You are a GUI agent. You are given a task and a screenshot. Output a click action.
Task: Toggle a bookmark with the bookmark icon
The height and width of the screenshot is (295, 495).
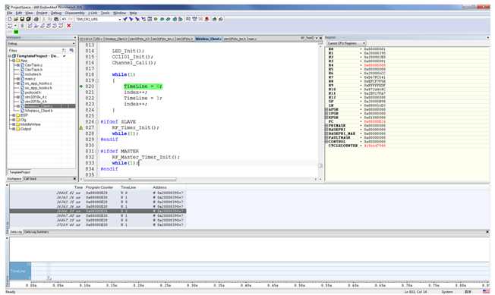(156, 19)
